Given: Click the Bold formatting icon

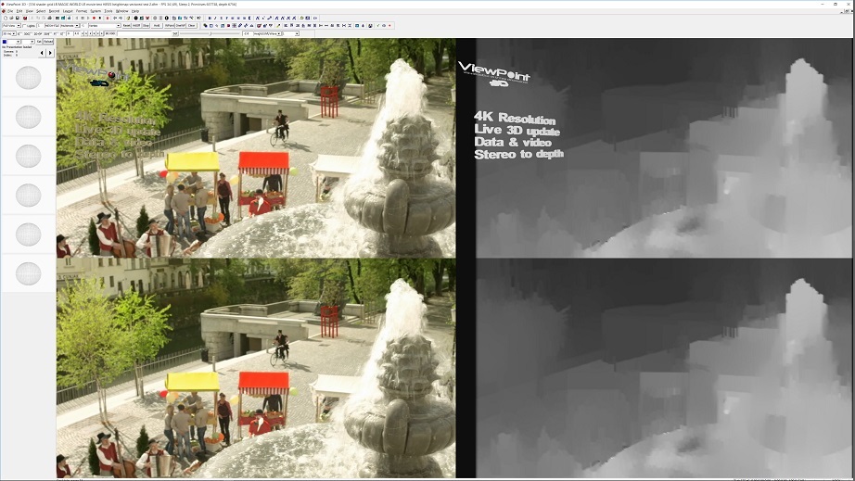Looking at the screenshot, I should point(210,18).
